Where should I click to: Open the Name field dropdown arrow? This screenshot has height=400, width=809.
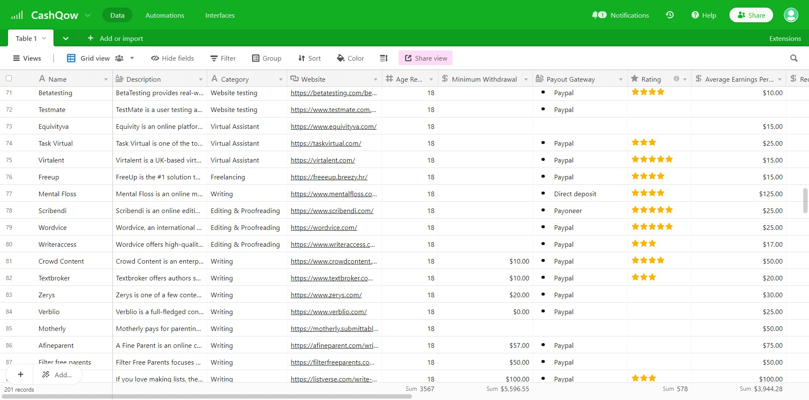point(106,79)
